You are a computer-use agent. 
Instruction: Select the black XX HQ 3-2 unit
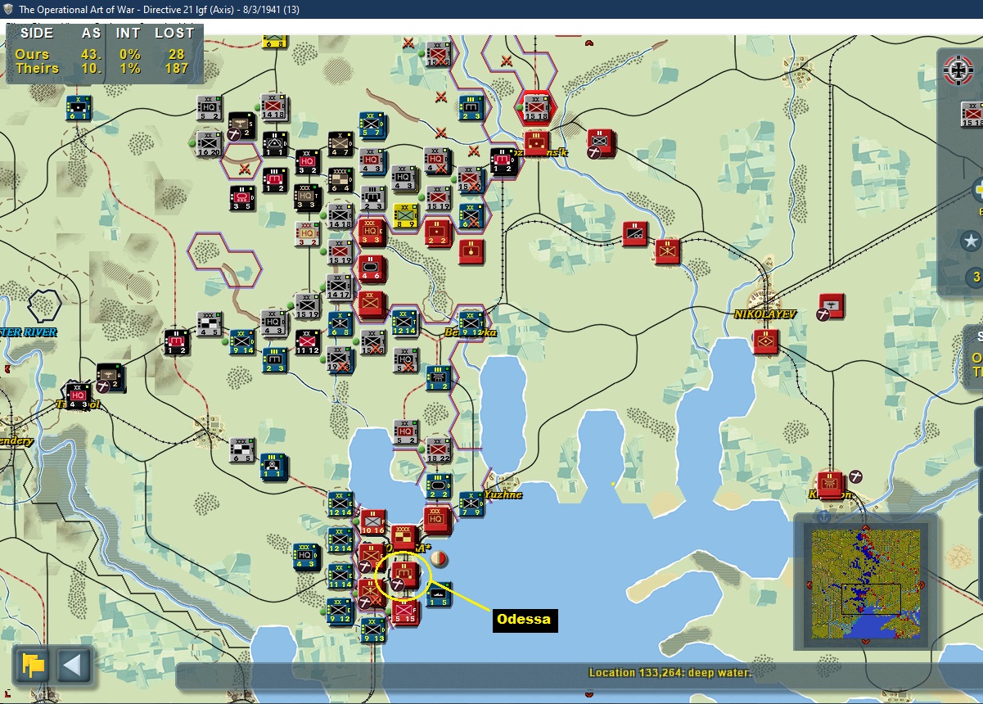coord(308,162)
